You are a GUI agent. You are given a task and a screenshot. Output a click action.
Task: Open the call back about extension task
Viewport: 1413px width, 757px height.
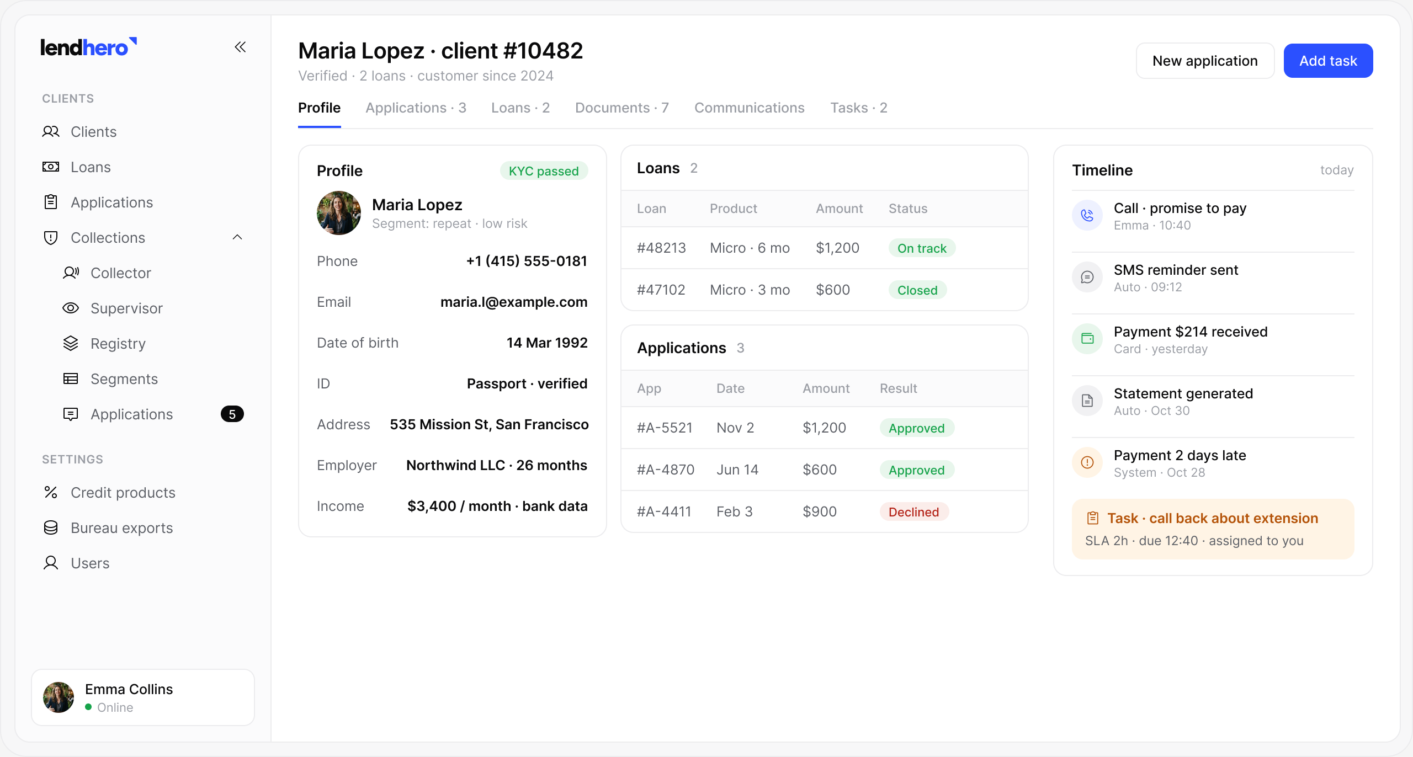(x=1213, y=529)
